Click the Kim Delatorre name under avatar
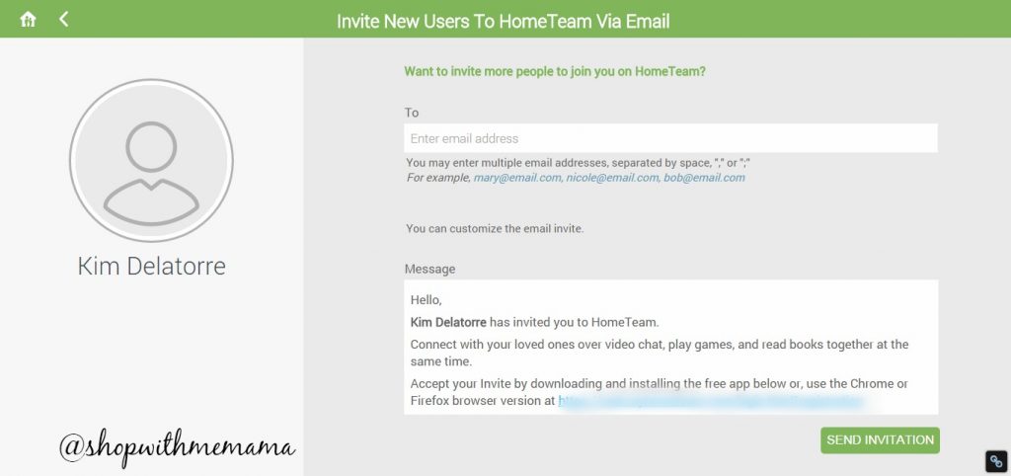This screenshot has height=476, width=1011. pyautogui.click(x=151, y=266)
